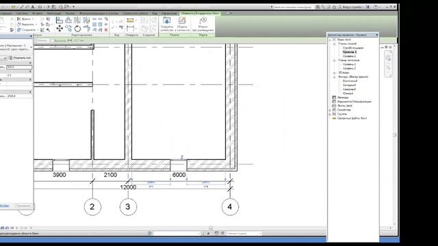Collapse the Виды (все) tree node
This screenshot has height=246, width=438.
[x=330, y=40]
